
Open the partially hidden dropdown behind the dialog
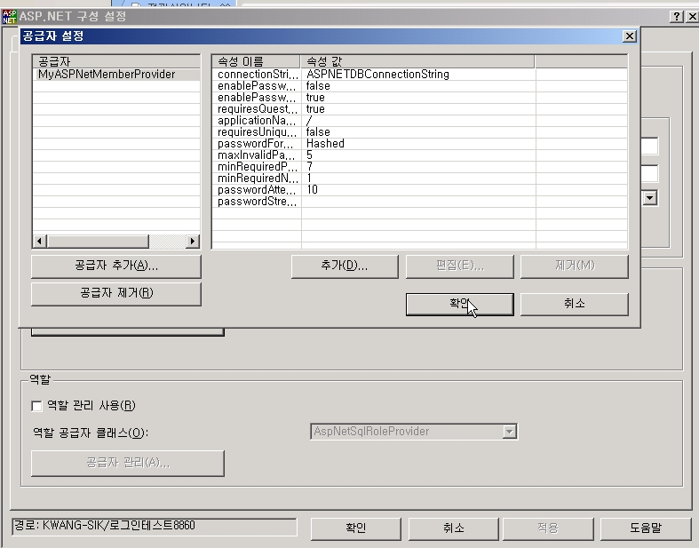[650, 197]
